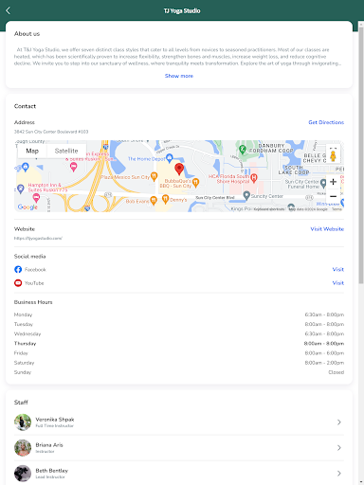The image size is (364, 485).
Task: Open Briana Aris staff details chevron
Action: coord(339,448)
